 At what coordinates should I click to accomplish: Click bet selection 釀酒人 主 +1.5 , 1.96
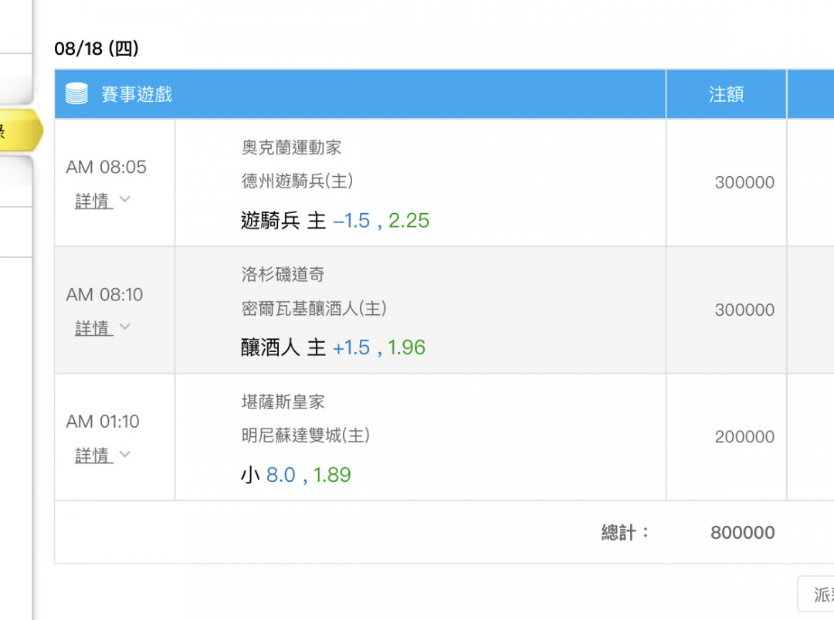[x=333, y=347]
